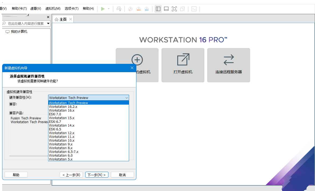
Task: Open the snapshot manager toolbar icon
Action: pos(146,9)
